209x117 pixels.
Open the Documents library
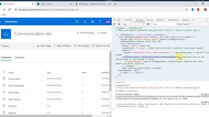point(14,79)
